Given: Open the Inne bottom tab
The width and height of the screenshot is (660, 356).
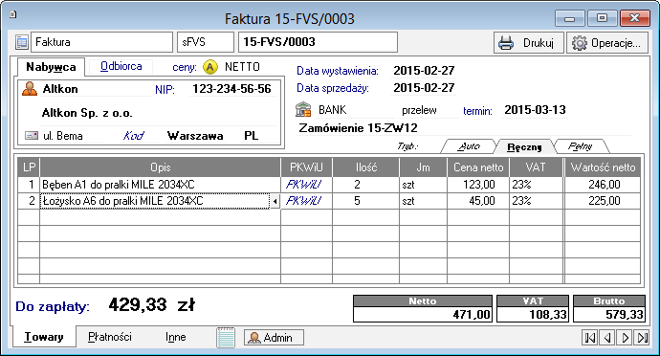Looking at the screenshot, I should click(176, 337).
